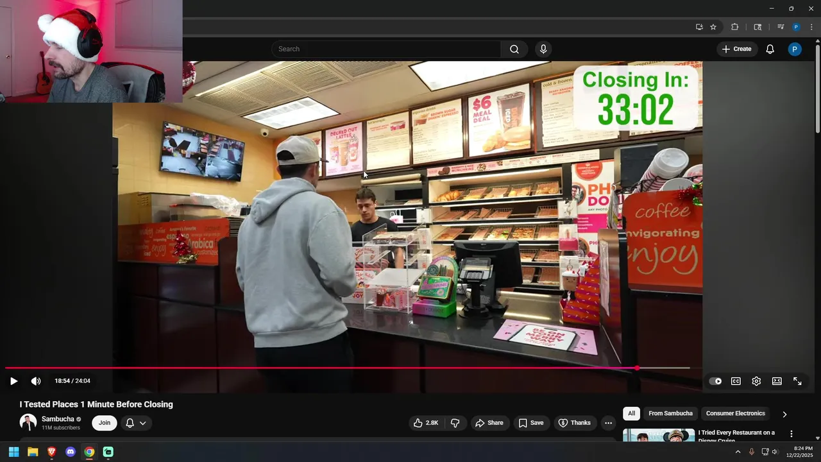Open Brave browser from taskbar
Screen dimensions: 821x462
pyautogui.click(x=52, y=452)
